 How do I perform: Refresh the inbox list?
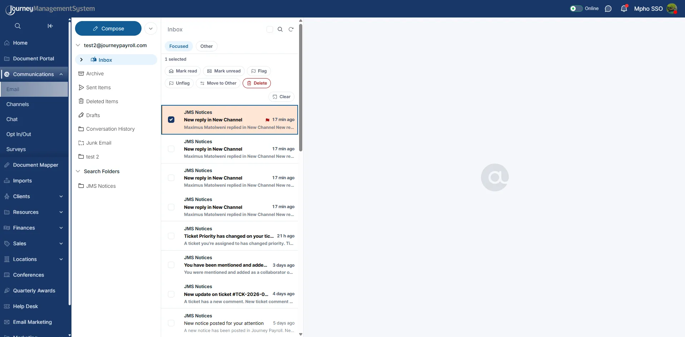click(x=291, y=29)
